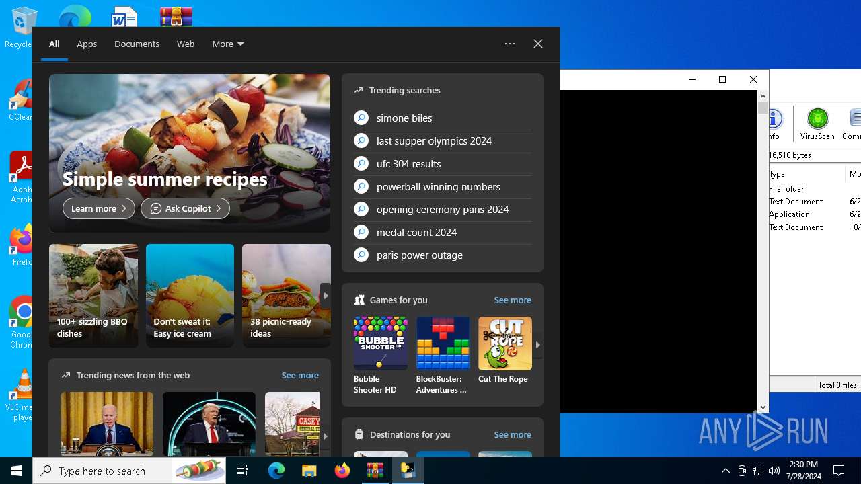Expand the More search filters dropdown
This screenshot has height=484, width=861.
pyautogui.click(x=227, y=44)
